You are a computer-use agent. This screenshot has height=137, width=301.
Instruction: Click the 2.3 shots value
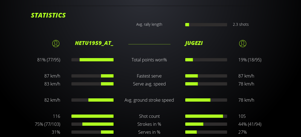(x=241, y=24)
